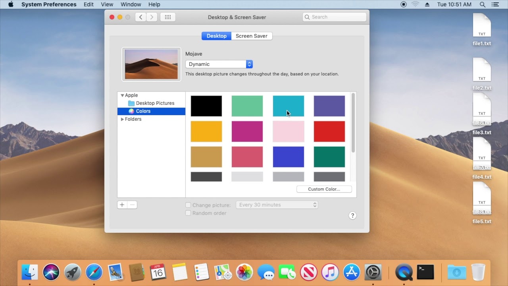Pick the light pink color swatch
Viewport: 508px width, 286px height.
point(289,131)
